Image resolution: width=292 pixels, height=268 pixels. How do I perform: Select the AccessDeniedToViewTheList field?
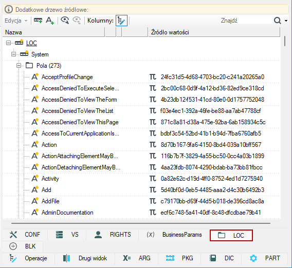[x=77, y=111]
